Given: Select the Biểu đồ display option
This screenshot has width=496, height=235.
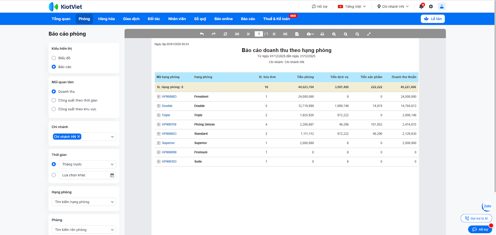Looking at the screenshot, I should click(54, 58).
